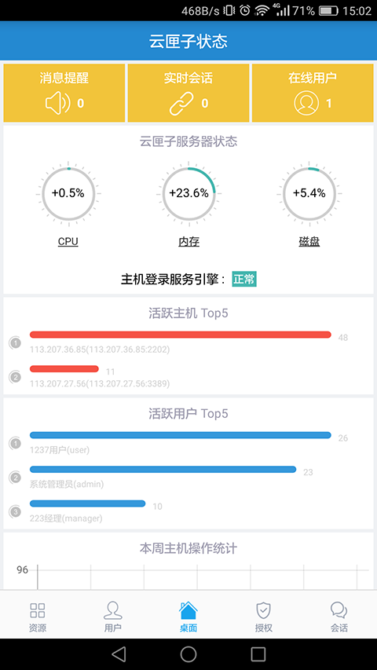Open the real-time sessions chain link icon
The height and width of the screenshot is (670, 377).
(x=181, y=104)
